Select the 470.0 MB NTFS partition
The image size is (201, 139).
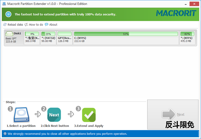187,38
